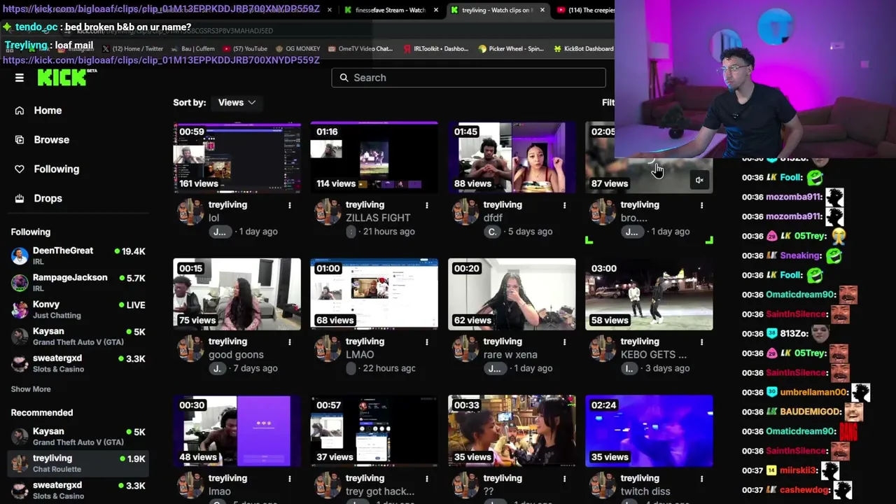
Task: Open the Home / Twitter bookmark
Action: [x=132, y=49]
